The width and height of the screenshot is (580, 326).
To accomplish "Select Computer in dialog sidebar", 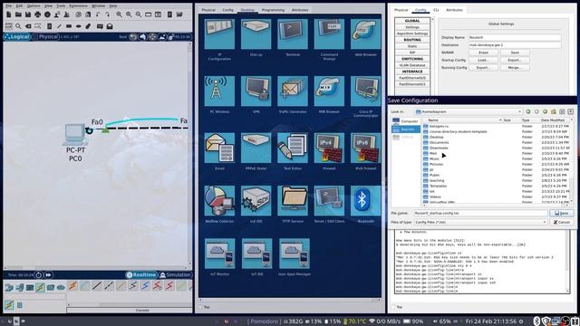I will pyautogui.click(x=406, y=121).
